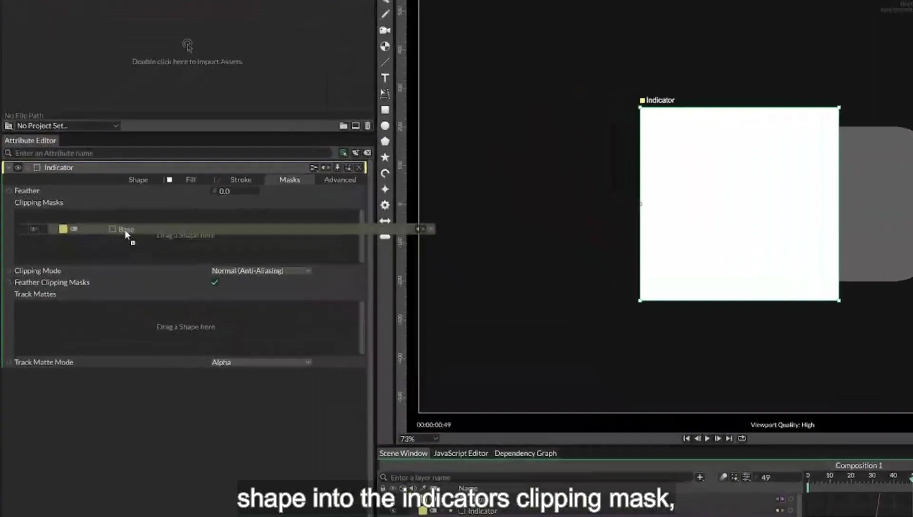Select the Arc shape tool

[x=385, y=173]
